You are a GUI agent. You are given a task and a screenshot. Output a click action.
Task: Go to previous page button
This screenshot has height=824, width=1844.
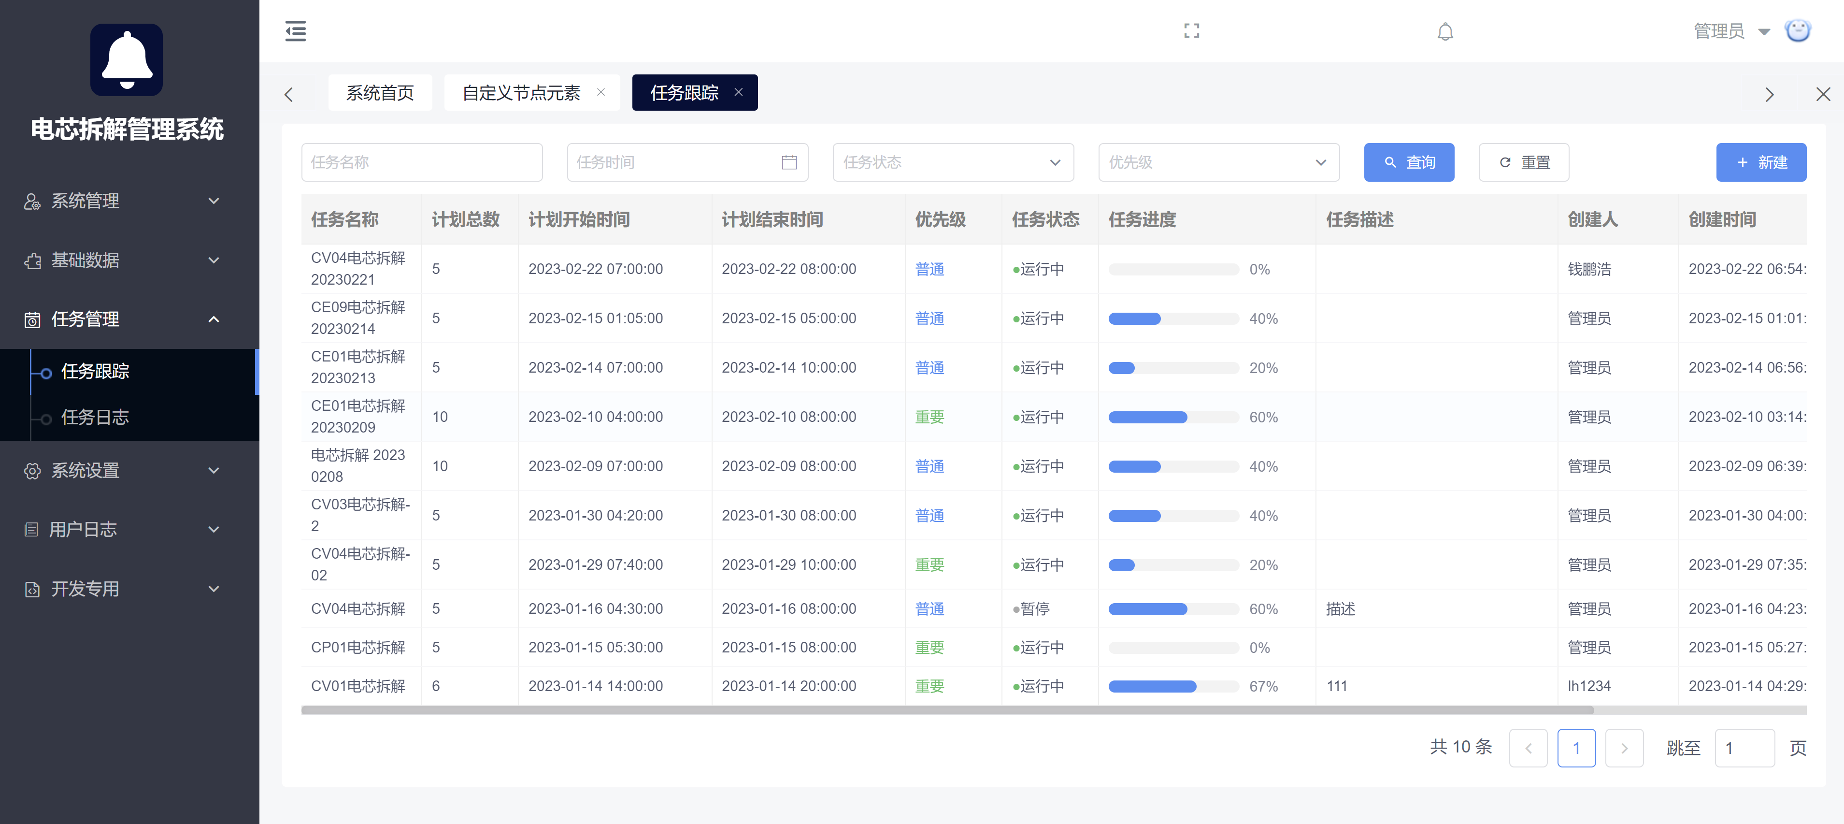tap(1528, 748)
